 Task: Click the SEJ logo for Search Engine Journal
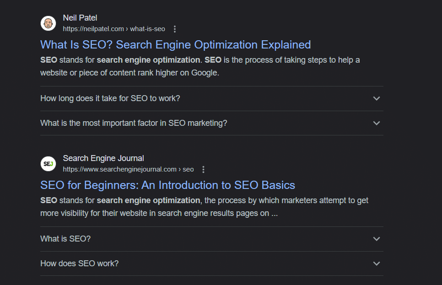point(48,163)
